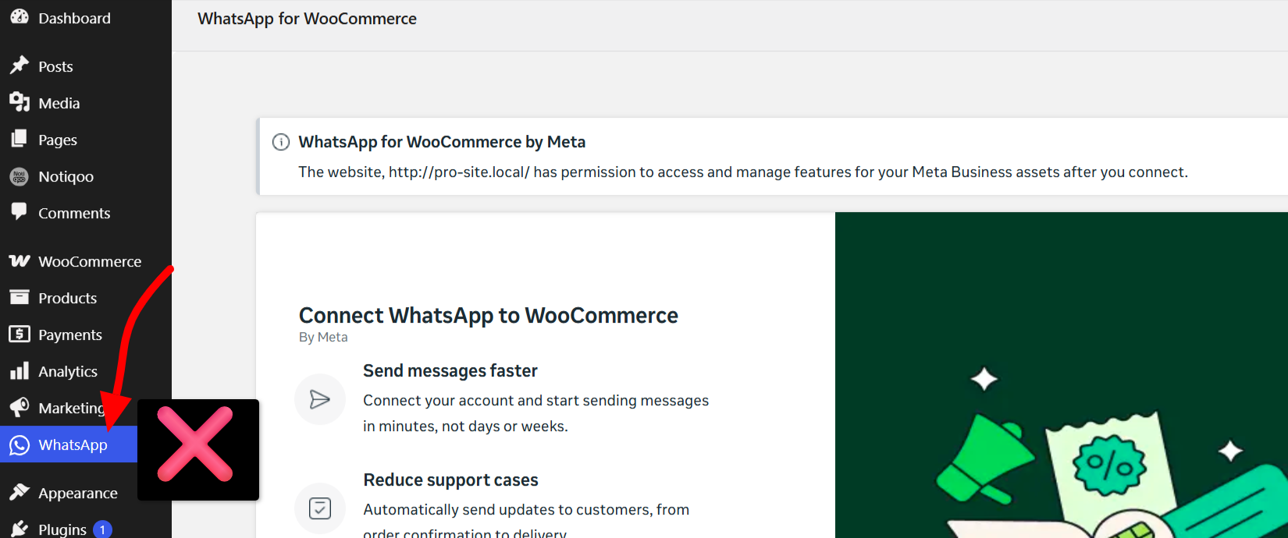Click the Products archive box icon
The width and height of the screenshot is (1288, 538).
20,297
